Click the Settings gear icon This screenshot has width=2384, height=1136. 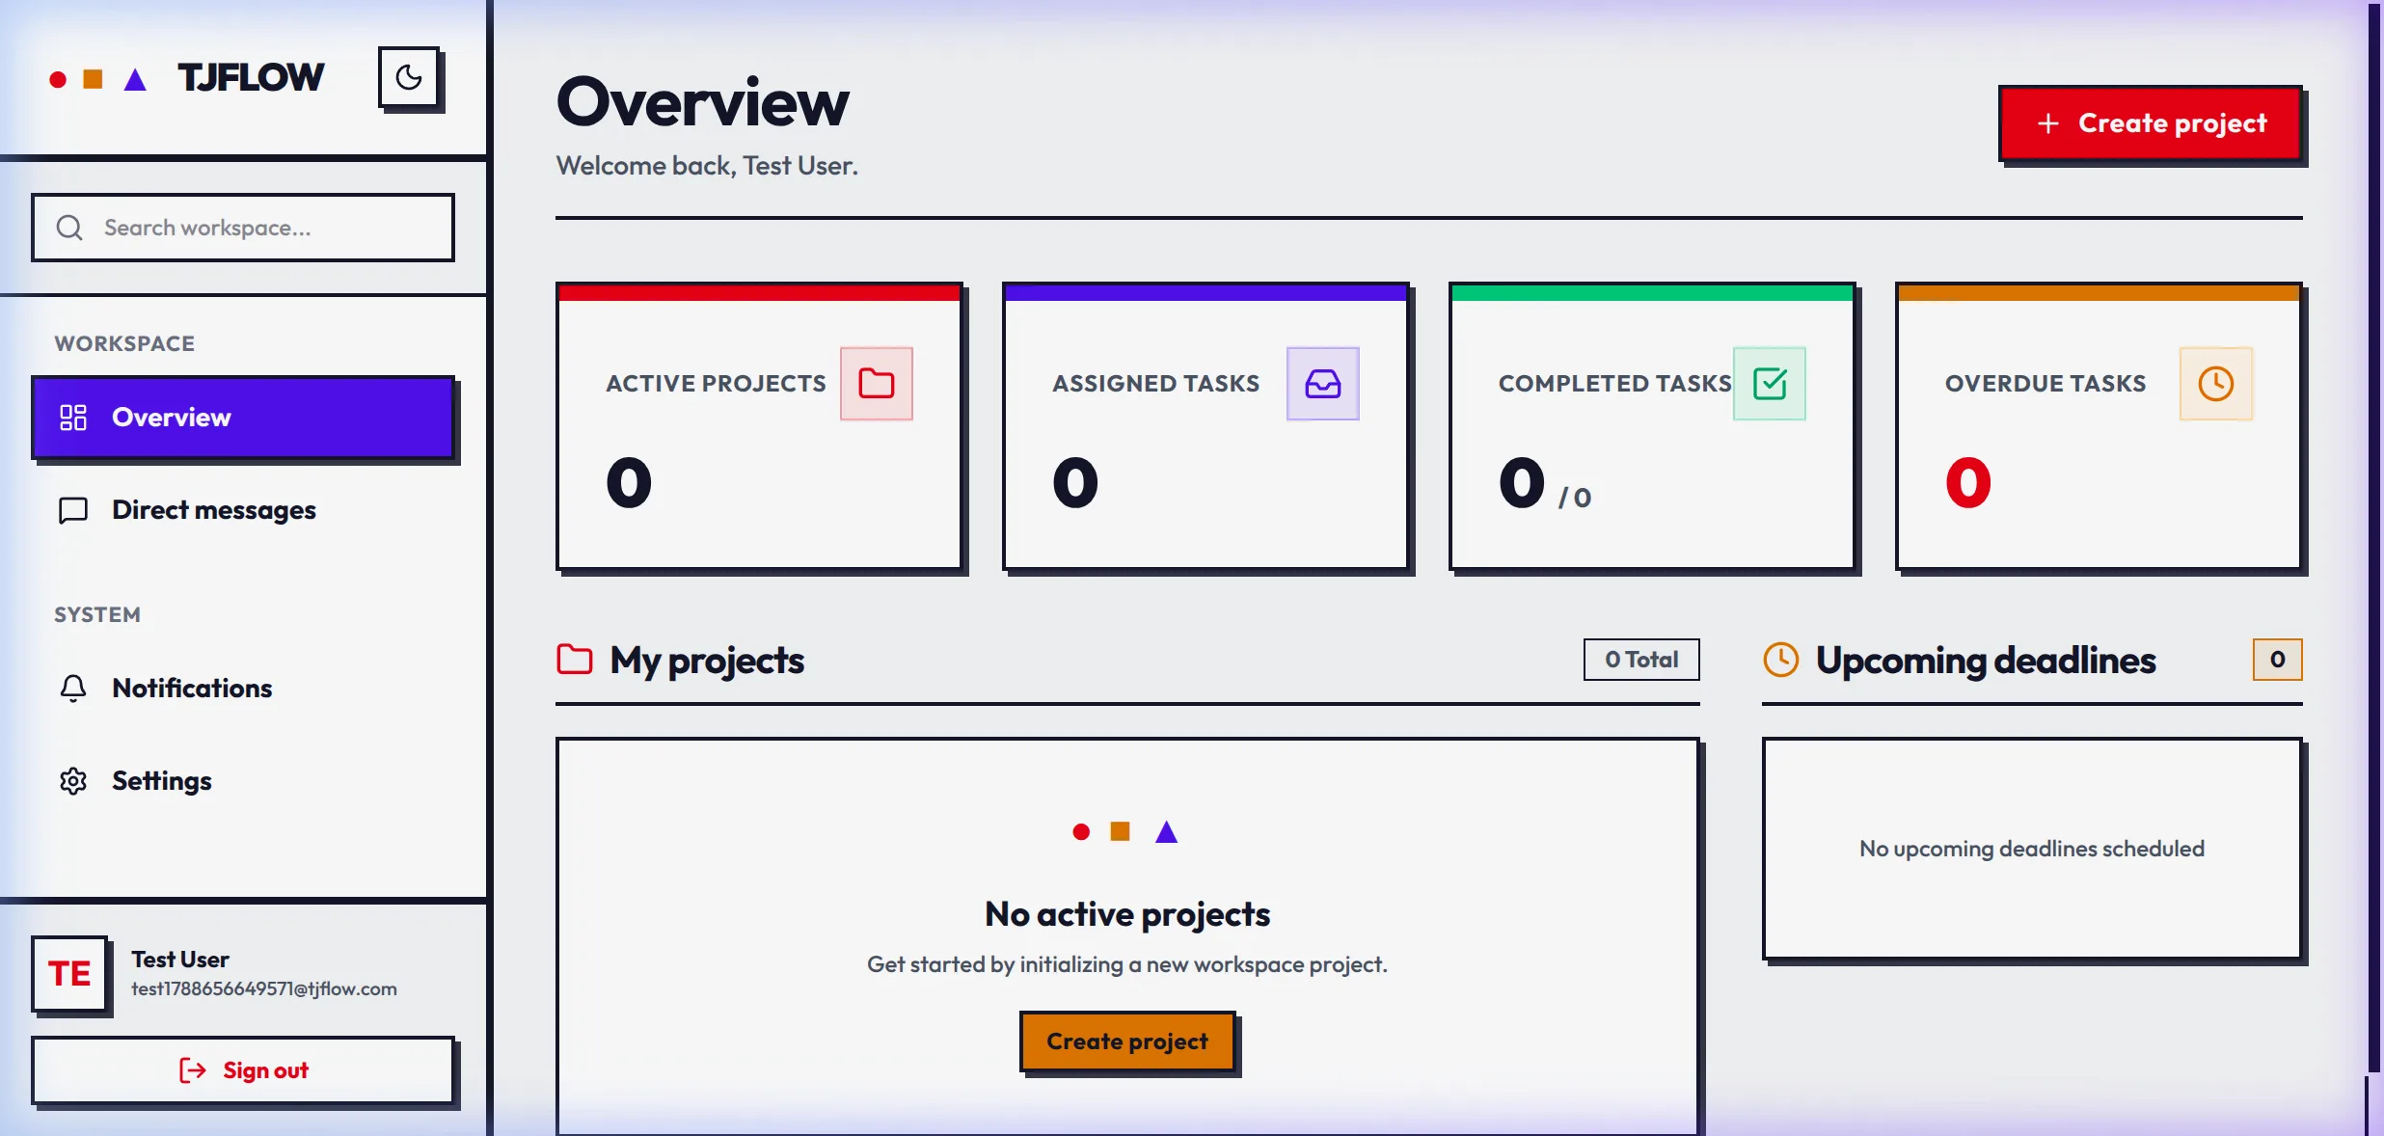click(x=73, y=780)
